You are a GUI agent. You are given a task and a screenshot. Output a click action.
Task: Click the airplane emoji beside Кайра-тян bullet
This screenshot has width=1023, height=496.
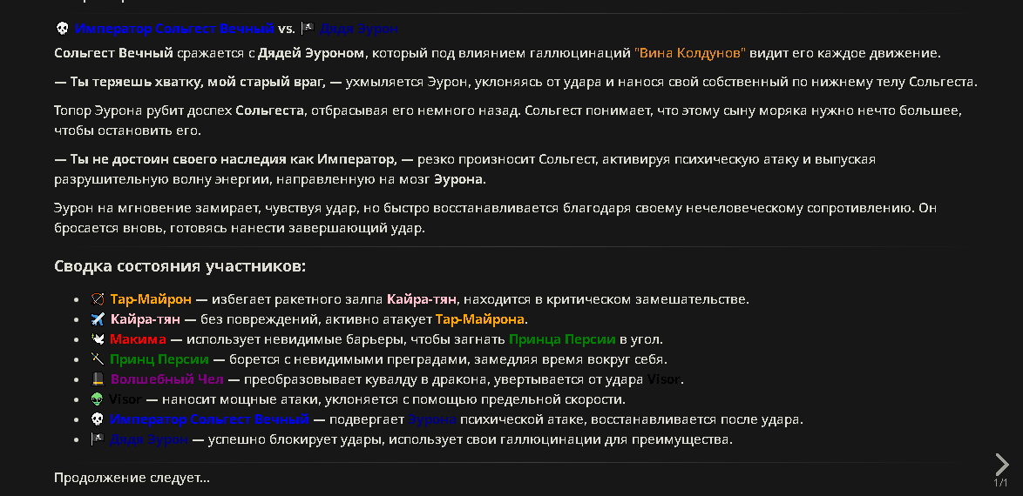click(98, 319)
